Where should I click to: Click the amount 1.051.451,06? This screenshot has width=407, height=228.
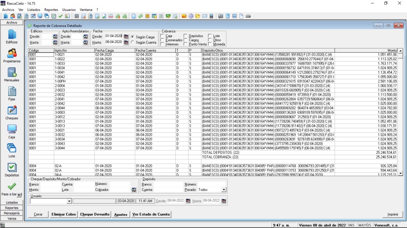coord(387,55)
